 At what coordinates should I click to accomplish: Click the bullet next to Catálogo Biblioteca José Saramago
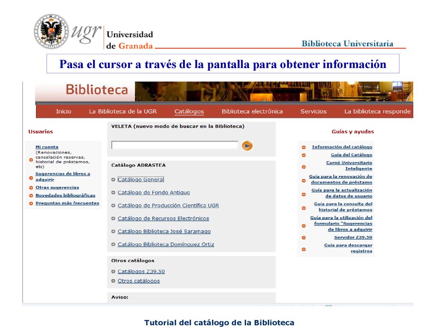[113, 231]
